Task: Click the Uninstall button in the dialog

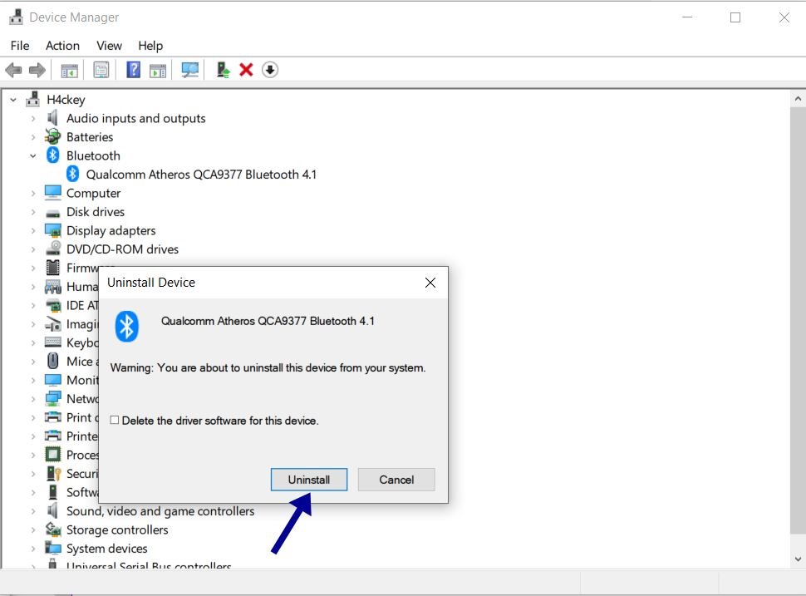Action: [309, 480]
